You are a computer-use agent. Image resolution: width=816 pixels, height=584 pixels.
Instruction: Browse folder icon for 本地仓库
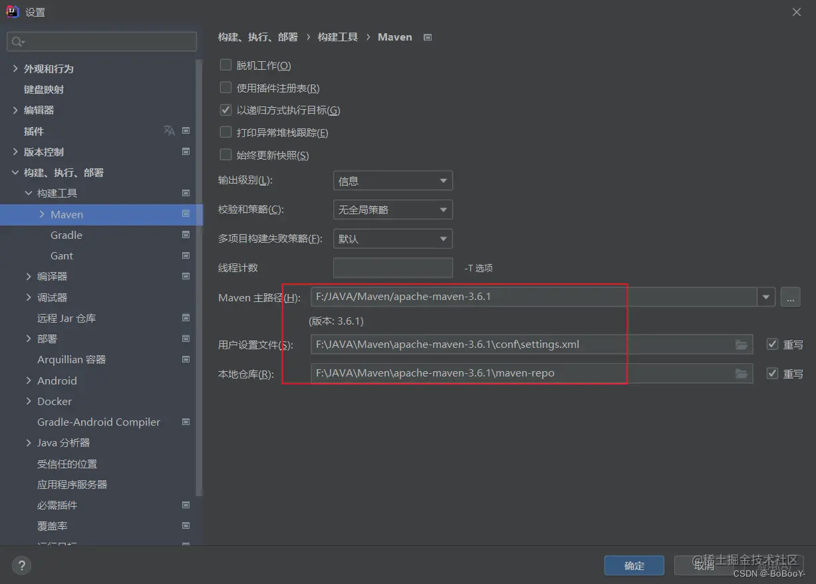point(742,374)
